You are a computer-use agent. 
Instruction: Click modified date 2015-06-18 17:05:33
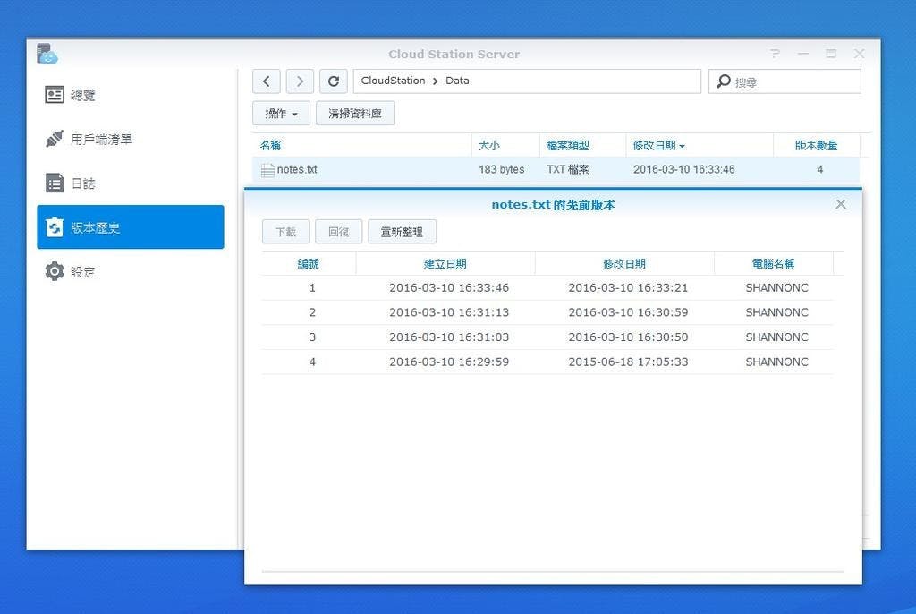[x=629, y=362]
